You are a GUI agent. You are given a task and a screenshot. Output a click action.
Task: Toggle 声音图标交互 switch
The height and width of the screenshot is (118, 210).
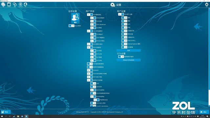pos(96,100)
